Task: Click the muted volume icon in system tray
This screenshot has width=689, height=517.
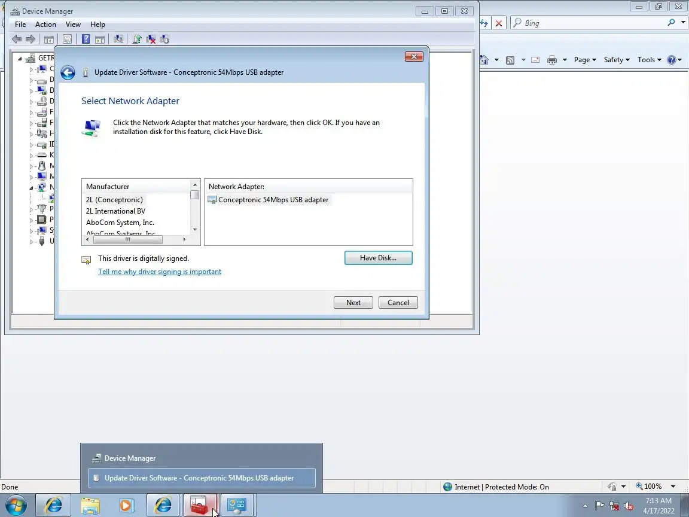Action: (x=629, y=506)
